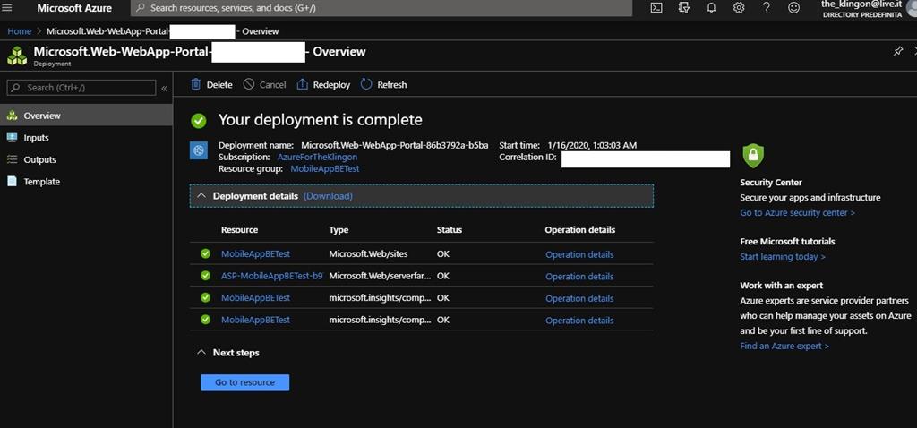917x428 pixels.
Task: Click the Redeploy upload icon
Action: (303, 85)
